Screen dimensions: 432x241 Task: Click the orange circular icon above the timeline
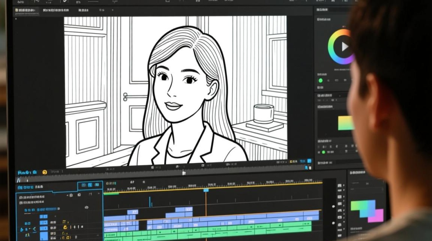pos(45,172)
